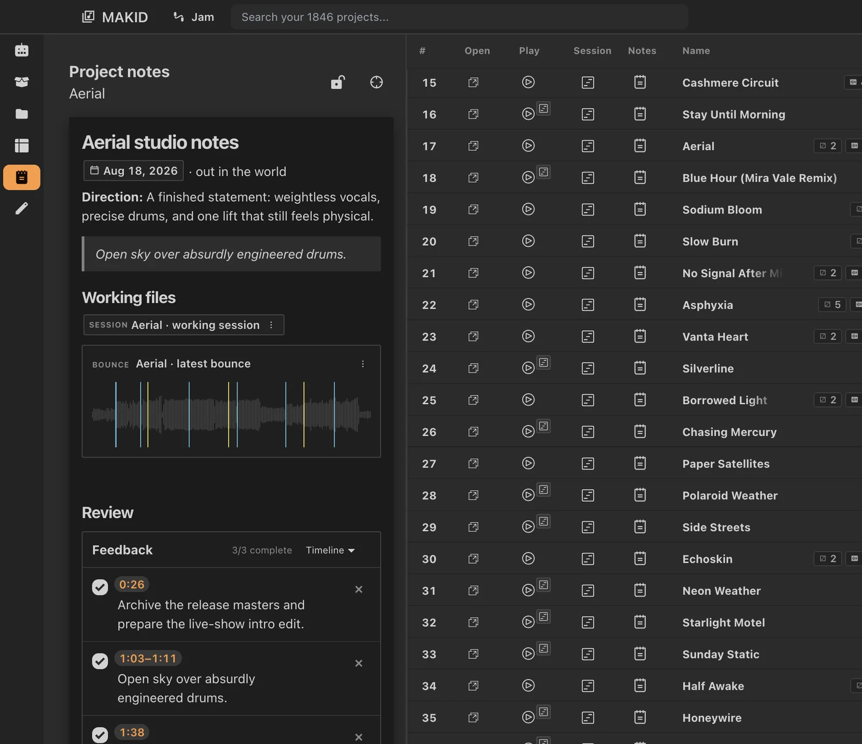Open the session for Paper Satellites
Screen dimensions: 862x744
point(588,464)
